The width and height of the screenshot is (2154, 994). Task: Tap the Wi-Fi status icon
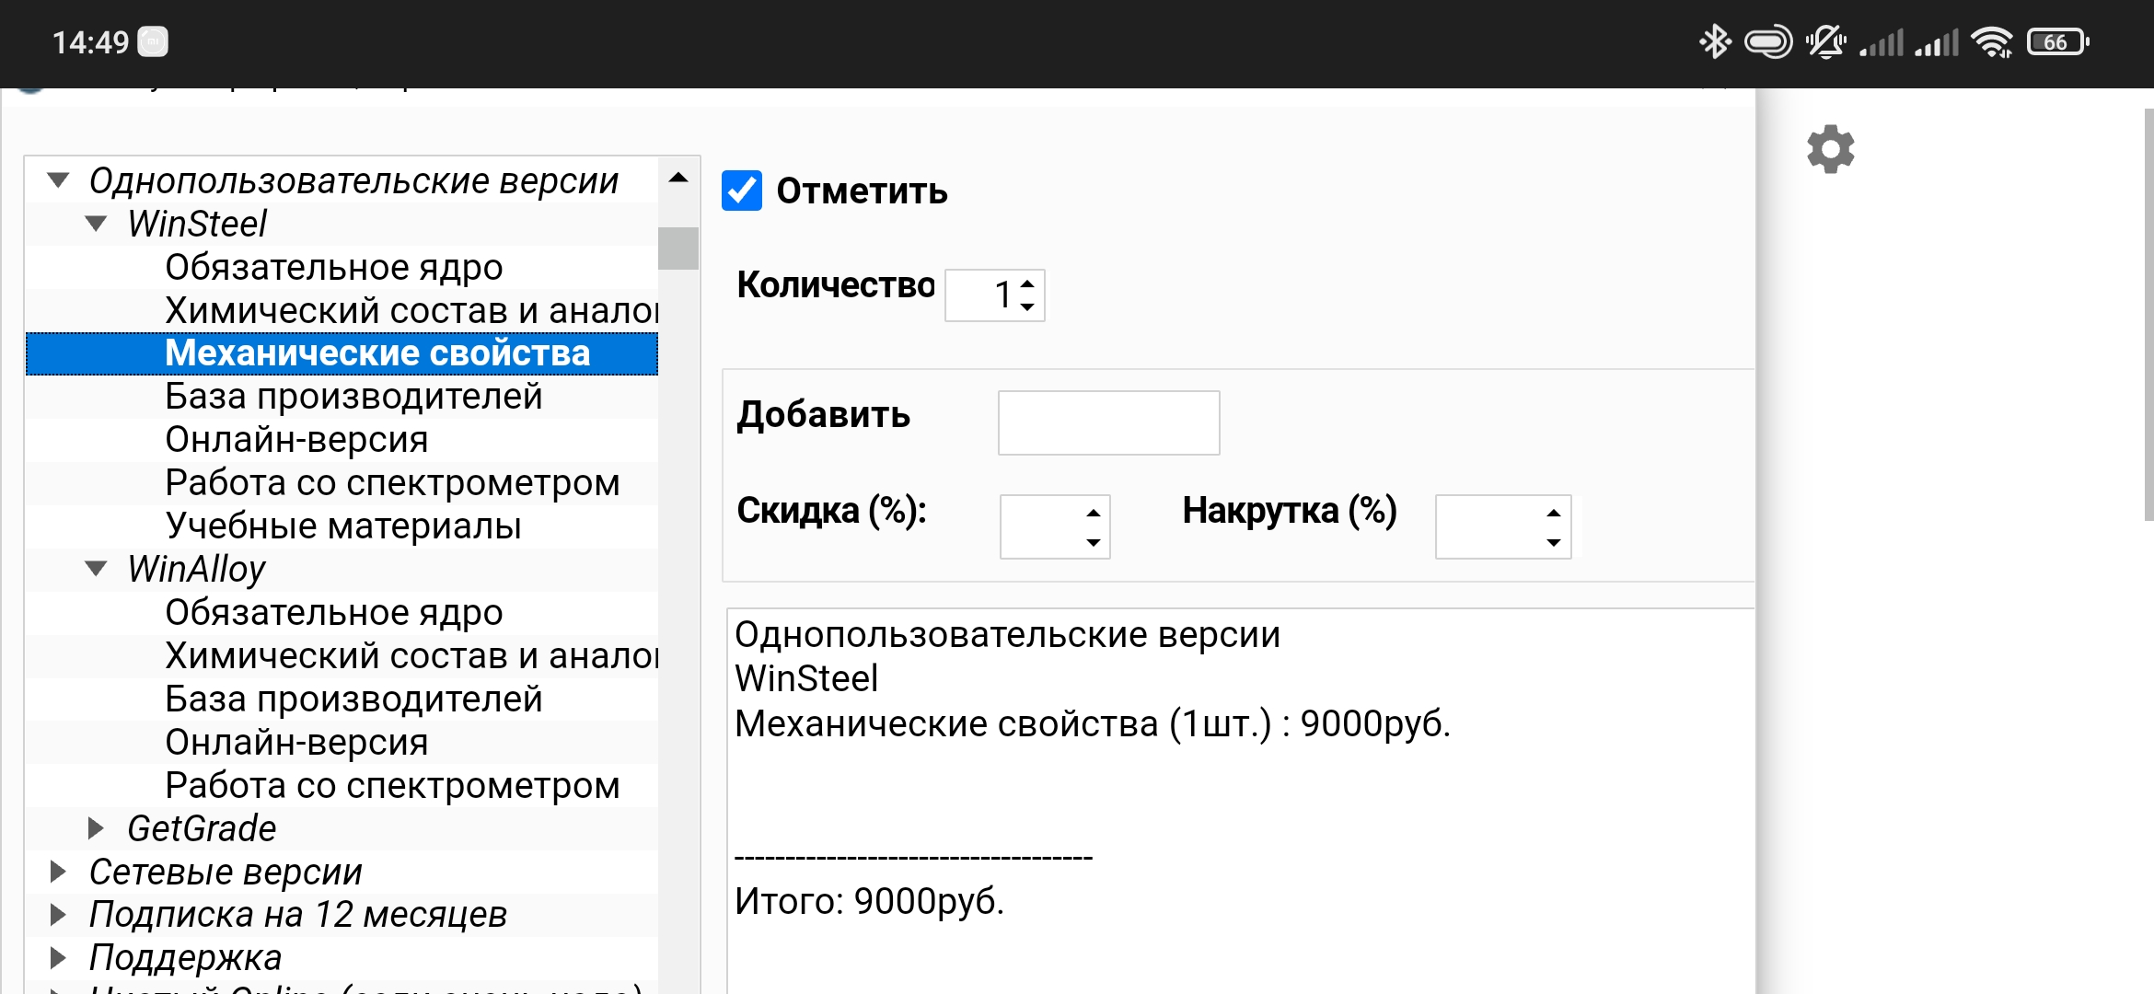[x=1992, y=42]
